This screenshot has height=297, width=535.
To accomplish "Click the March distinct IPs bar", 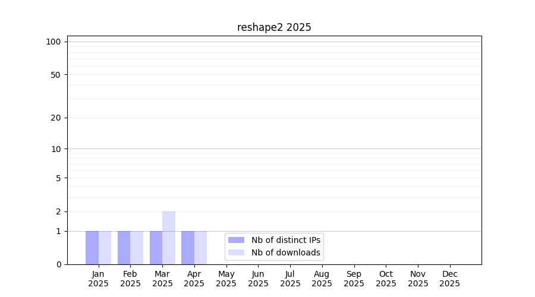I will click(156, 248).
